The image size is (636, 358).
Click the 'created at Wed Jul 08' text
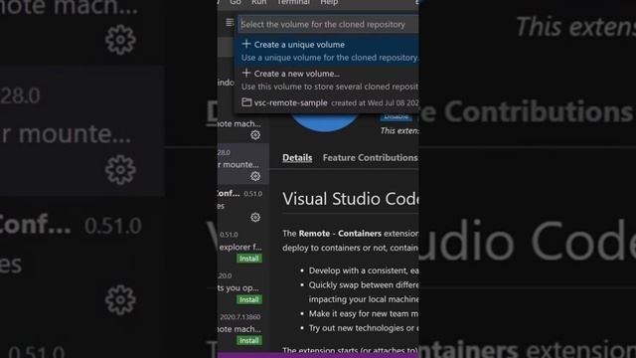click(x=375, y=103)
